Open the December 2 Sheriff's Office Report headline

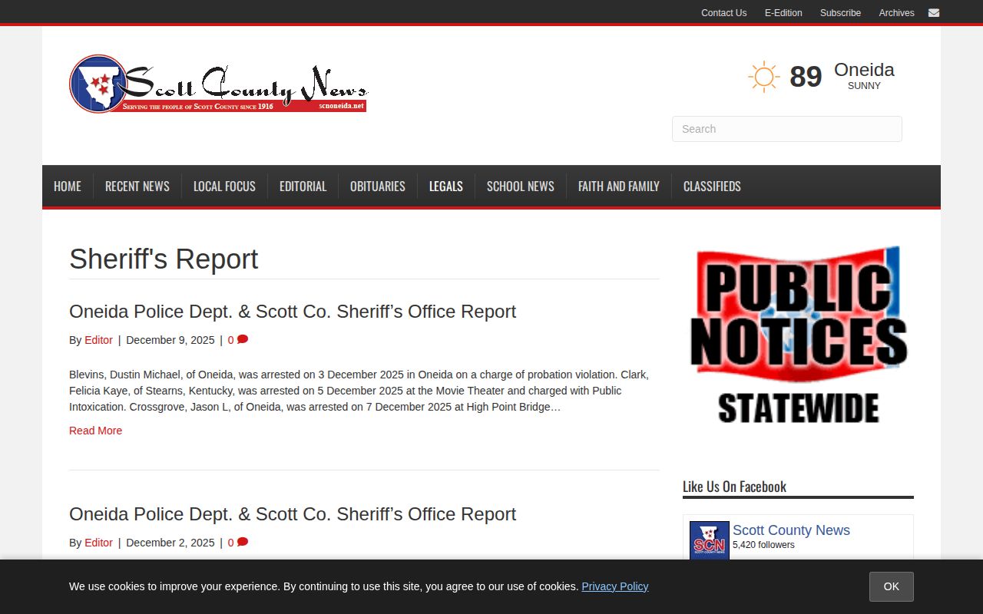(x=293, y=514)
